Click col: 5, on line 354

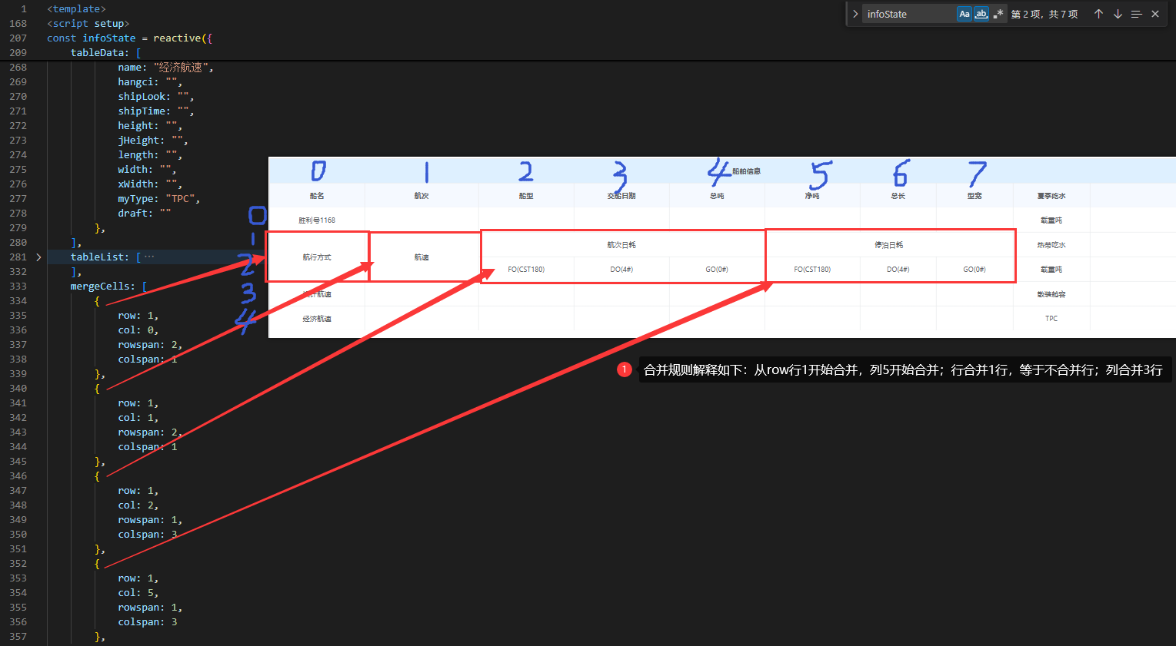coord(138,593)
